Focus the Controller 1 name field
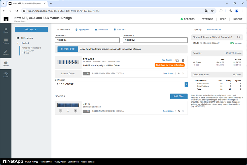 [87, 40]
